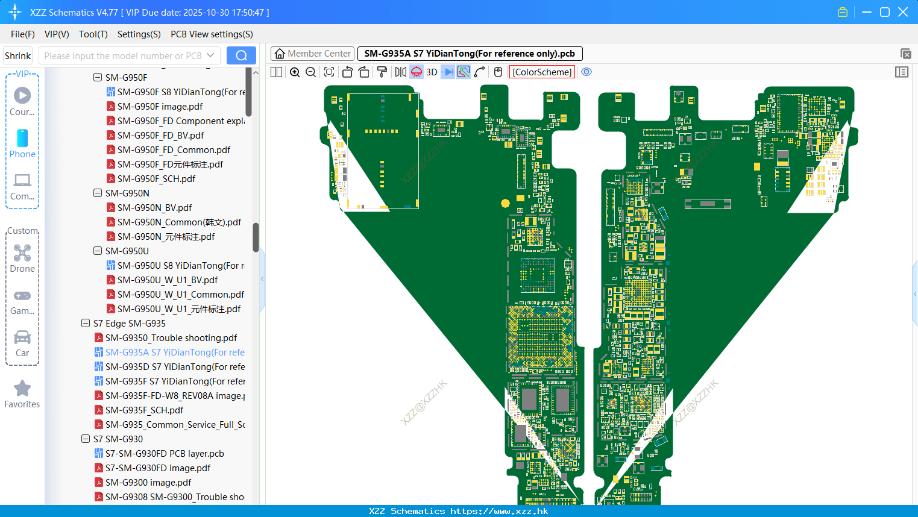Open SM-G950F_FD_BV.pdf
The image size is (918, 517).
[x=160, y=135]
